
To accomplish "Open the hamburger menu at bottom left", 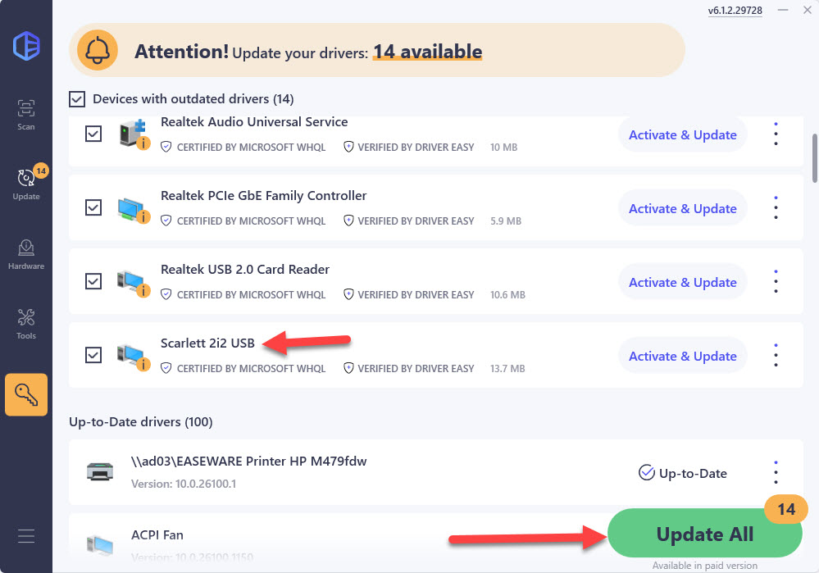I will pos(26,537).
